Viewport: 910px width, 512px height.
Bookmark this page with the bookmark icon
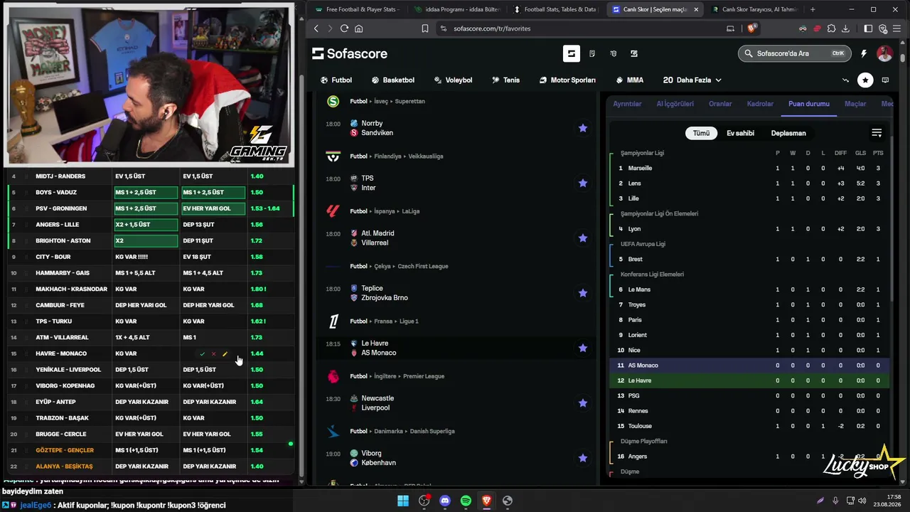tap(425, 28)
